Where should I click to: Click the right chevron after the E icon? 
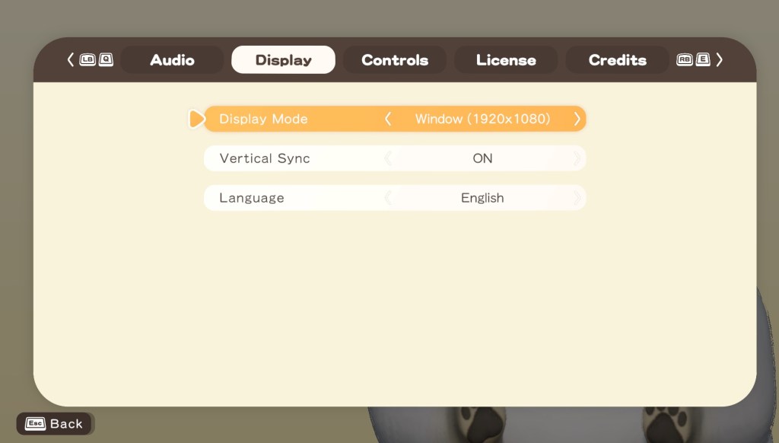point(720,60)
